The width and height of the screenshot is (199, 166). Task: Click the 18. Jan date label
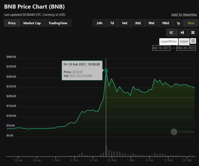click(x=18, y=160)
